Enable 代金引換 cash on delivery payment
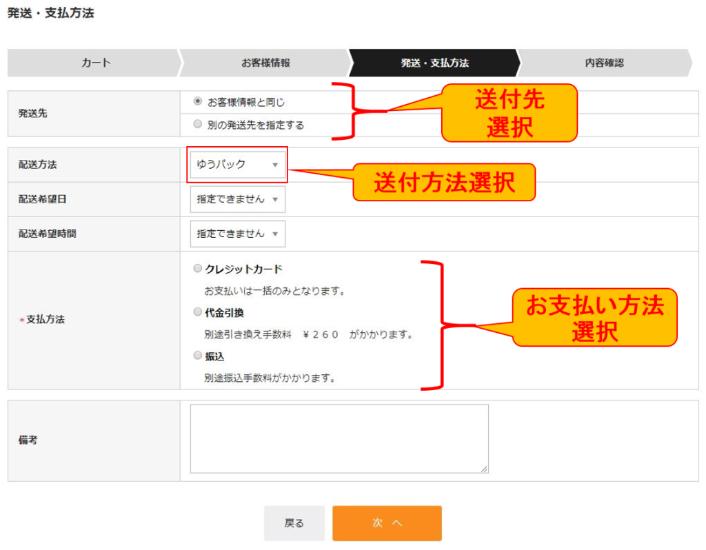This screenshot has height=550, width=706. click(x=198, y=311)
